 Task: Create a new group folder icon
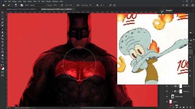pyautogui.click(x=184, y=107)
